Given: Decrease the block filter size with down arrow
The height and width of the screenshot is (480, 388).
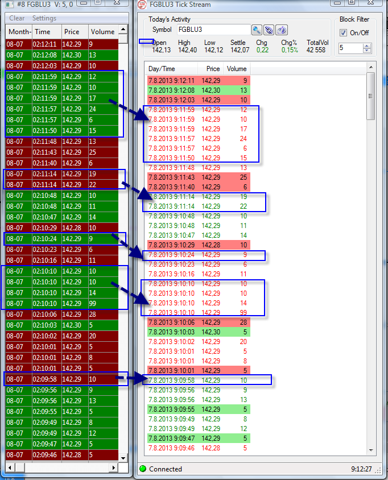Looking at the screenshot, I should click(x=367, y=51).
